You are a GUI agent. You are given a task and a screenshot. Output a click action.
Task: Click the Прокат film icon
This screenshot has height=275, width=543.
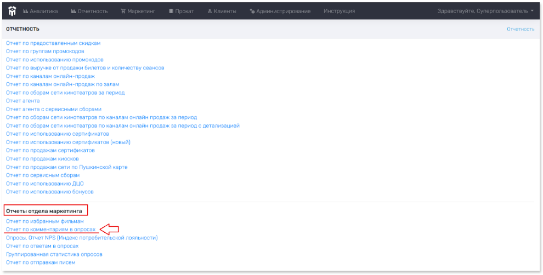pos(172,11)
